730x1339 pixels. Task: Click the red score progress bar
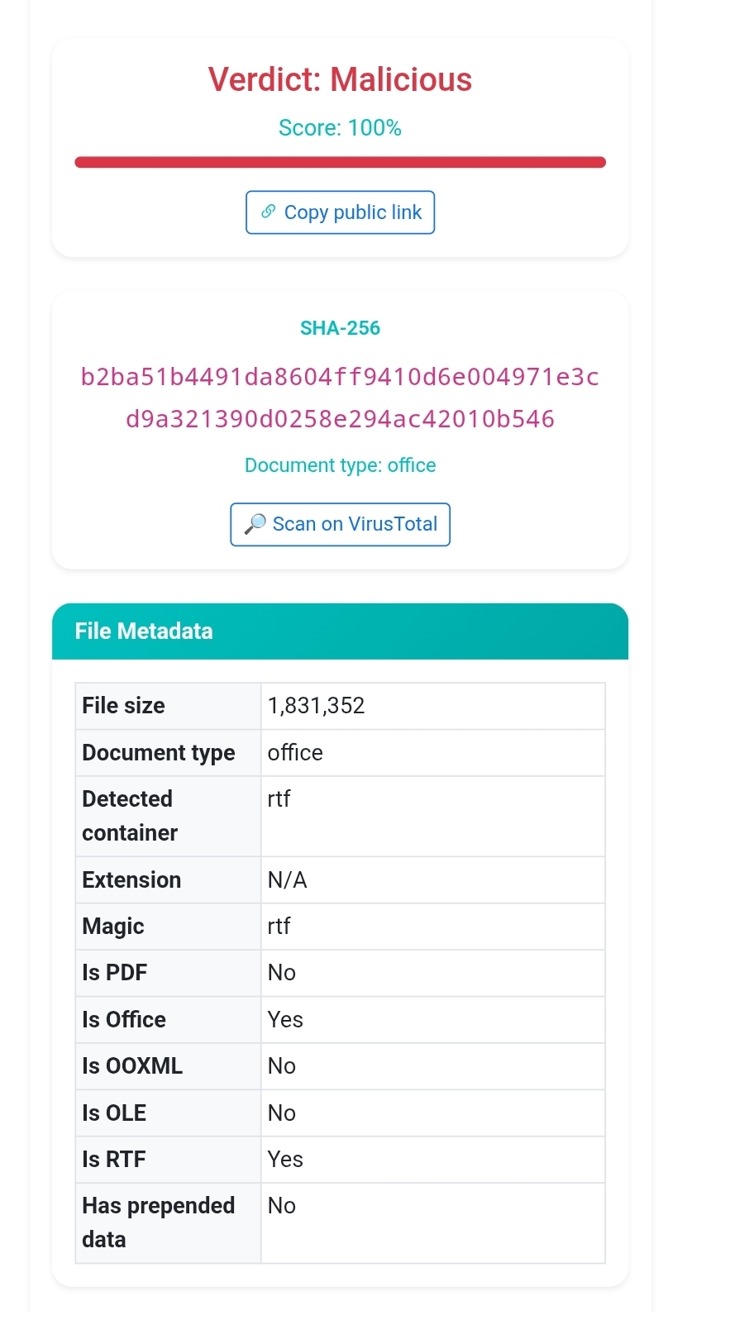coord(340,162)
